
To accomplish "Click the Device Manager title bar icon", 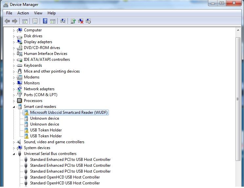I will click(x=6, y=5).
